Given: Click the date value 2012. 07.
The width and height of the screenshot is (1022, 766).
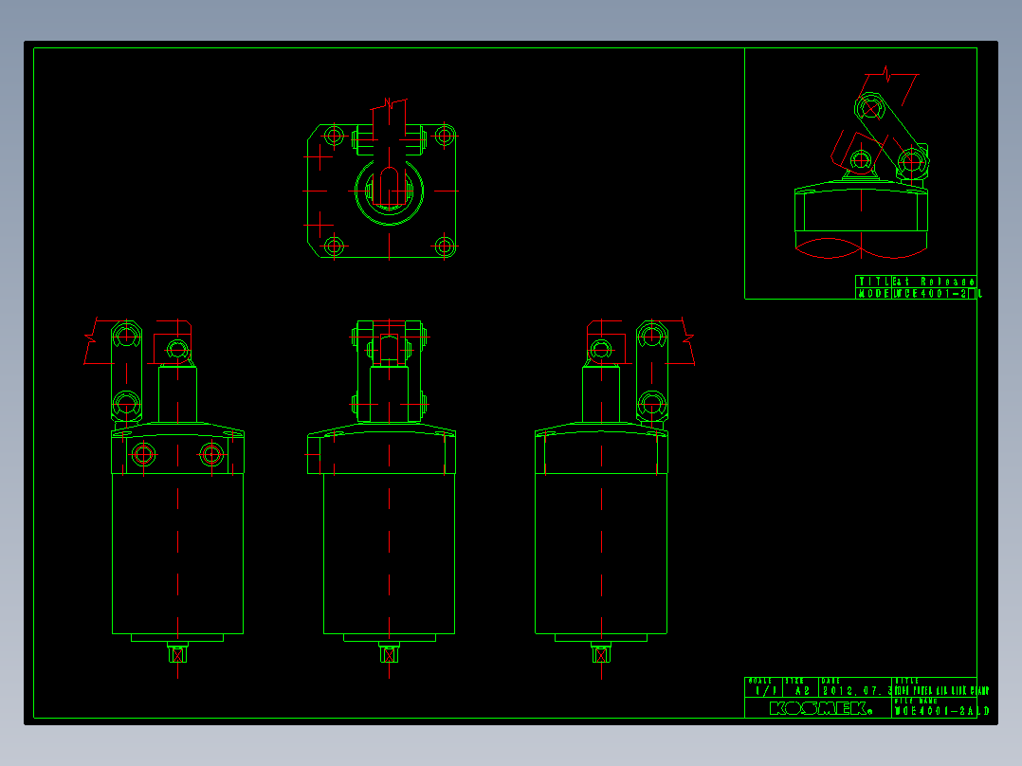Looking at the screenshot, I should pyautogui.click(x=856, y=690).
